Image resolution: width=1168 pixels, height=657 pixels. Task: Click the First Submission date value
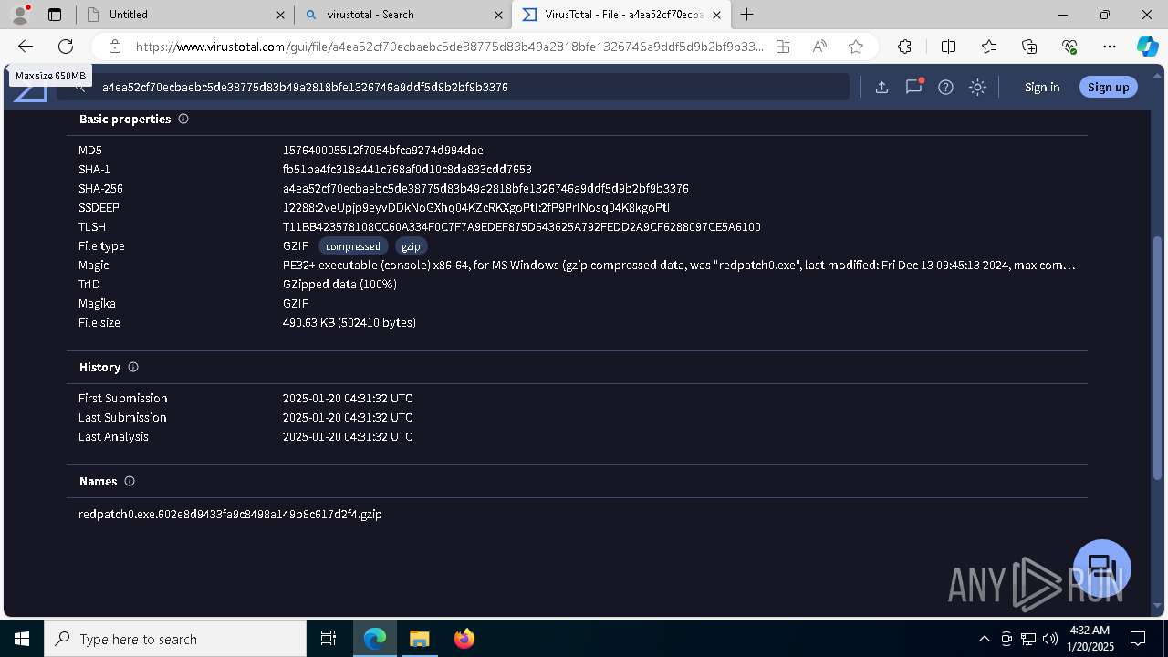coord(348,398)
